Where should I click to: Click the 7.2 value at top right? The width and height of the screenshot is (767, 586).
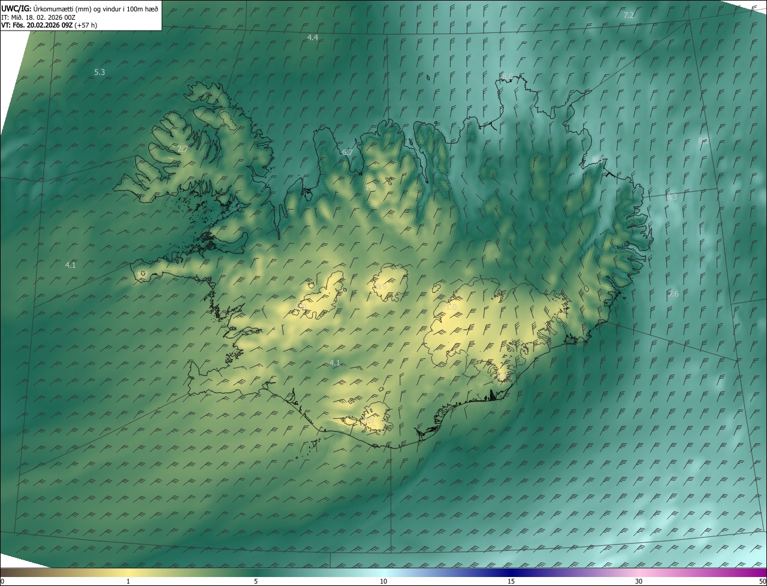[629, 15]
